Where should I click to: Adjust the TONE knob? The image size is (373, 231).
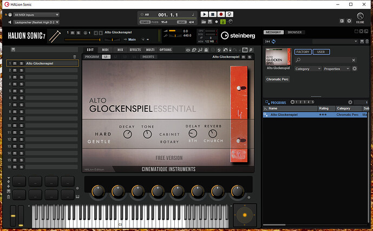pos(147,134)
